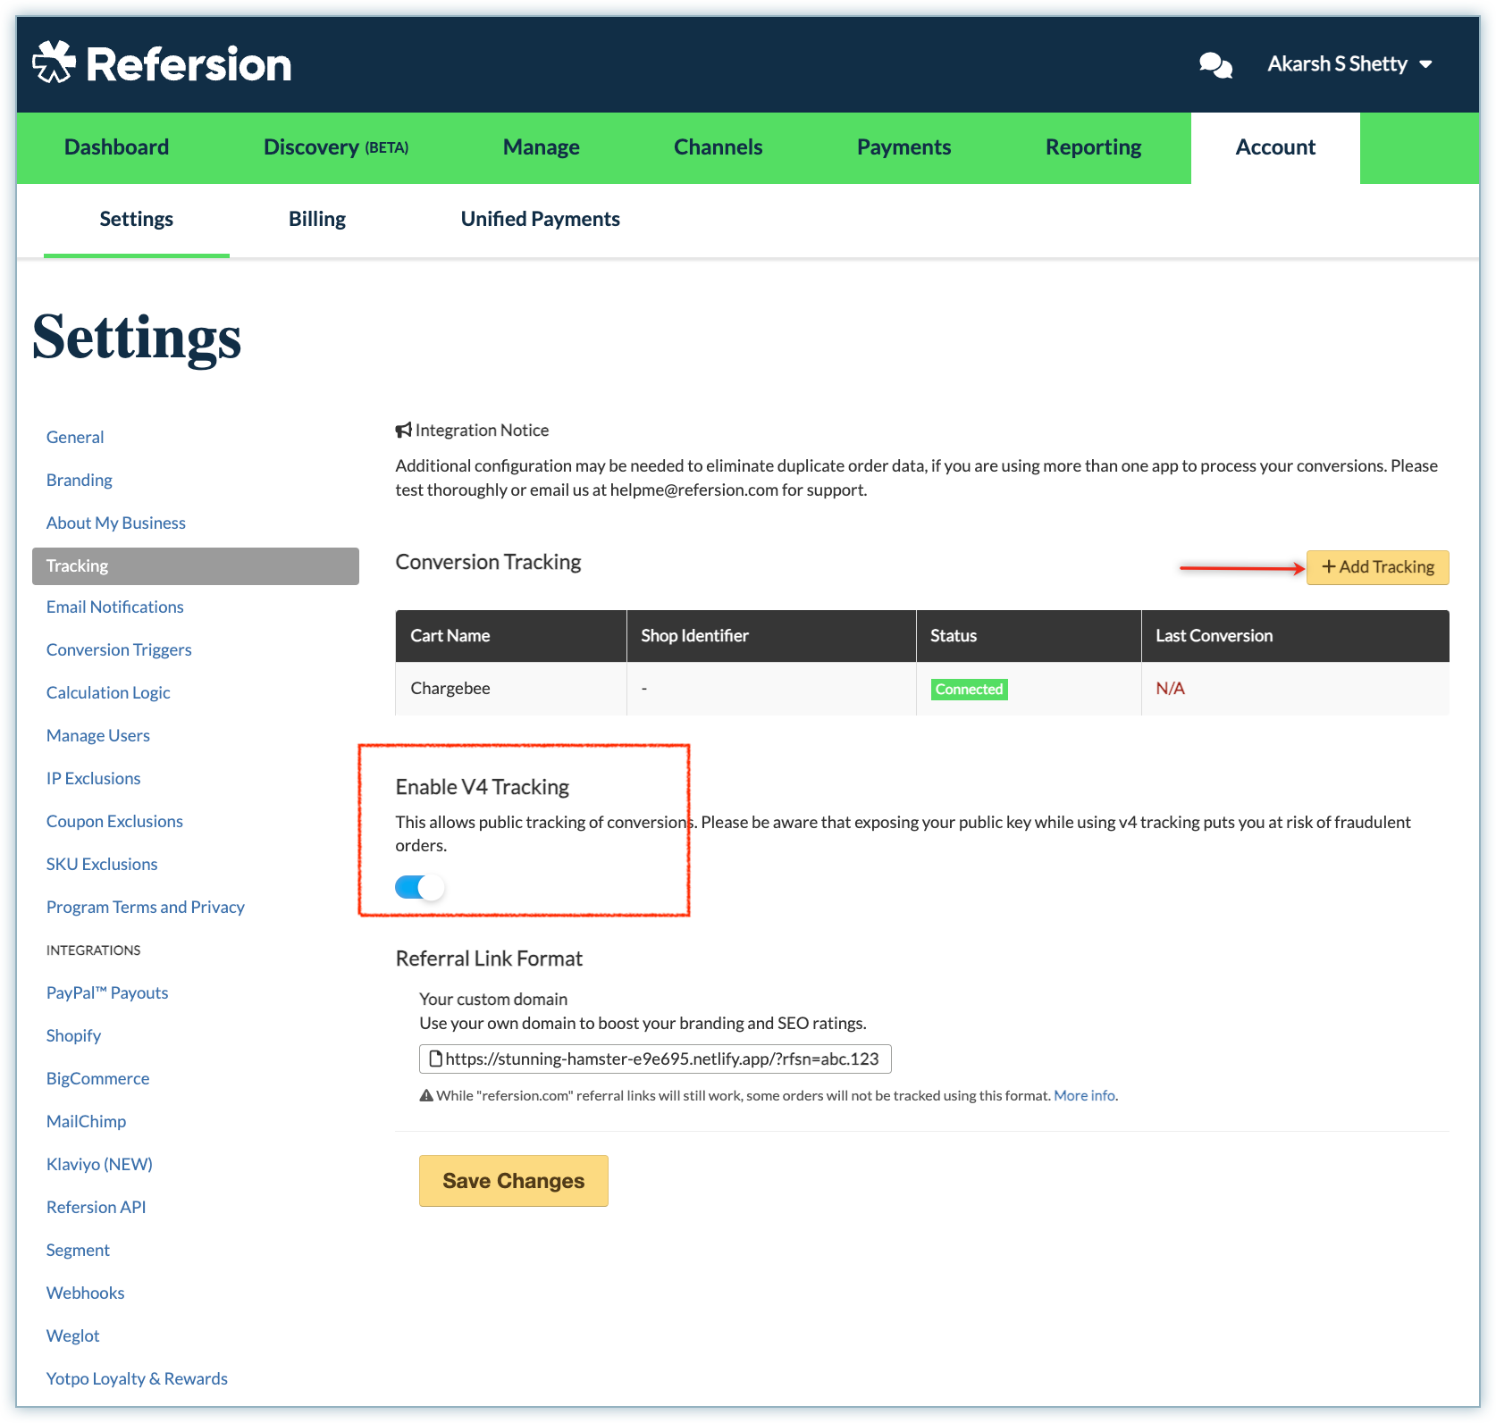Open the Manage menu
The image size is (1496, 1423).
coord(541,147)
